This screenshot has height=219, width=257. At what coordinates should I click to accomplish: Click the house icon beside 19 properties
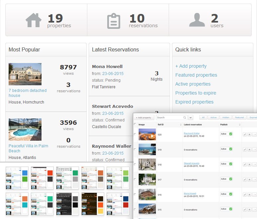tap(34, 20)
